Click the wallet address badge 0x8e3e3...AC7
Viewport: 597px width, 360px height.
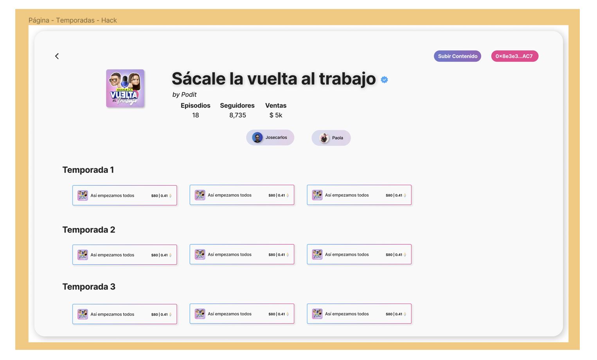pyautogui.click(x=514, y=56)
